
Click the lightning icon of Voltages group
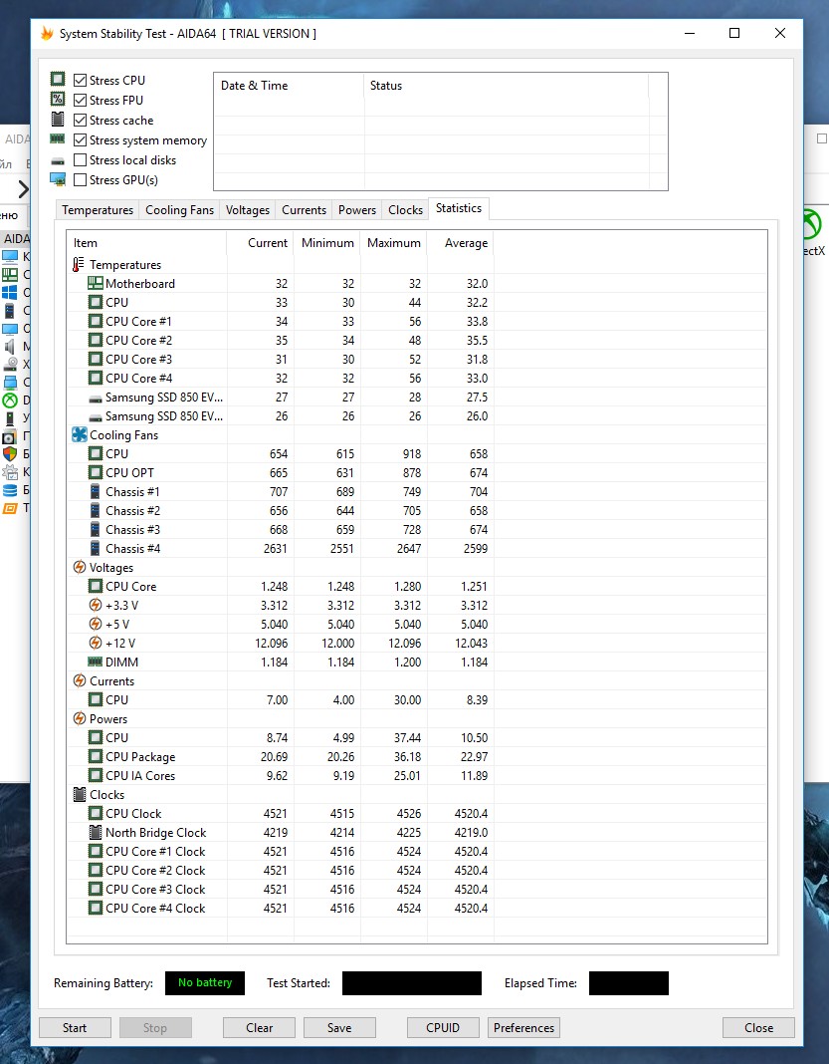coord(80,567)
